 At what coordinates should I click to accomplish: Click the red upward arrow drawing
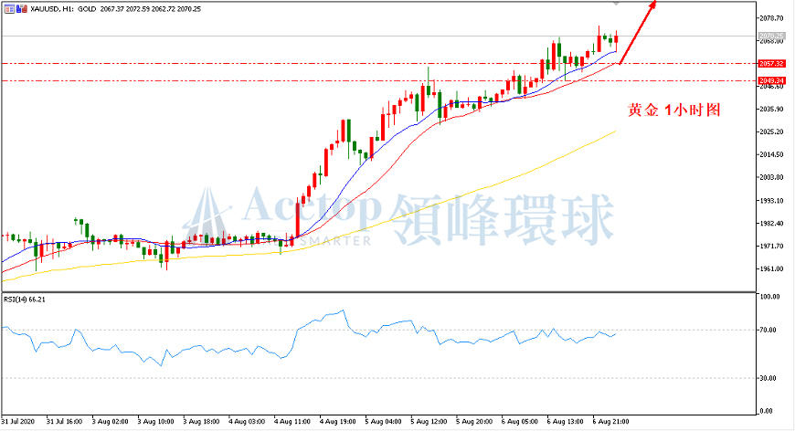point(638,32)
